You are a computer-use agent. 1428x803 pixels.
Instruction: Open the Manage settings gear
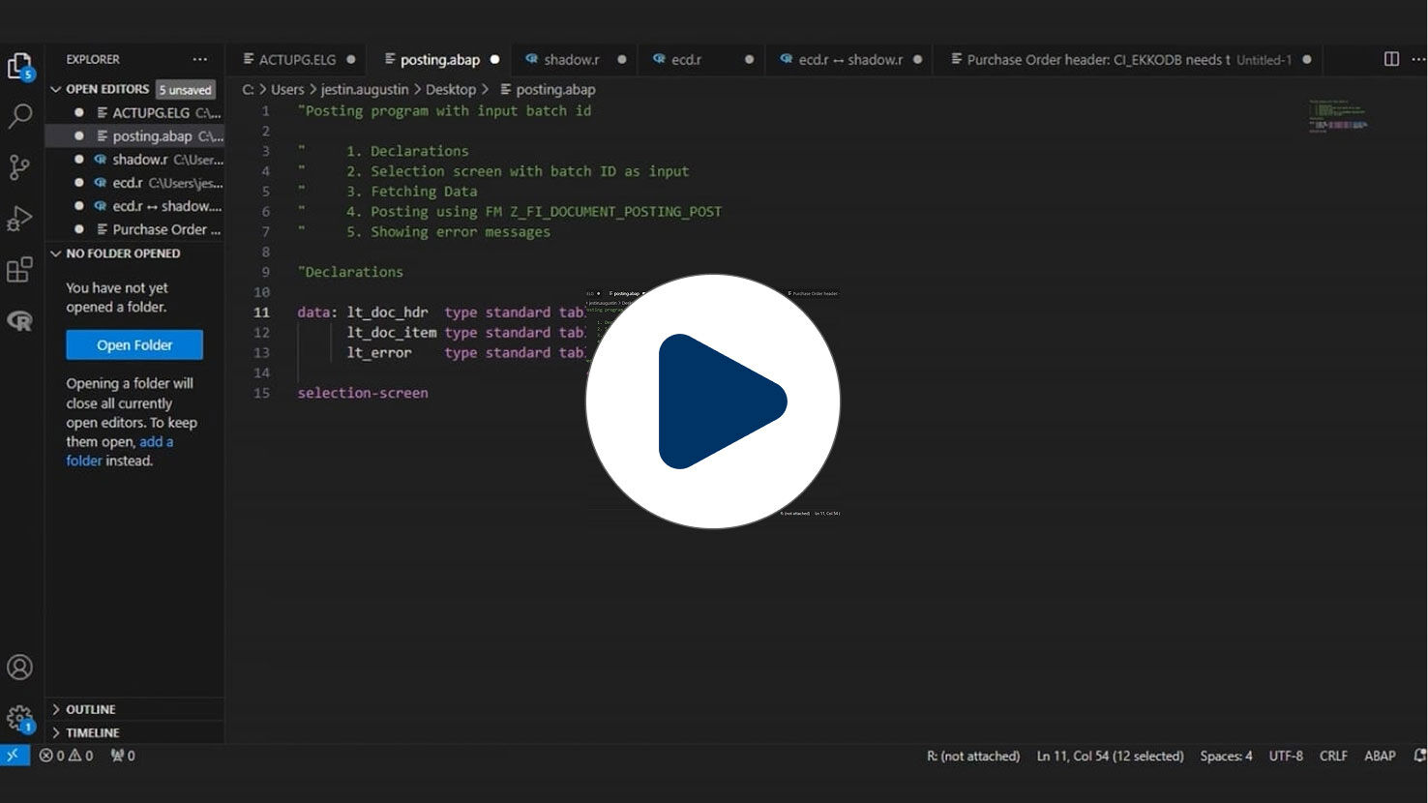click(x=19, y=719)
